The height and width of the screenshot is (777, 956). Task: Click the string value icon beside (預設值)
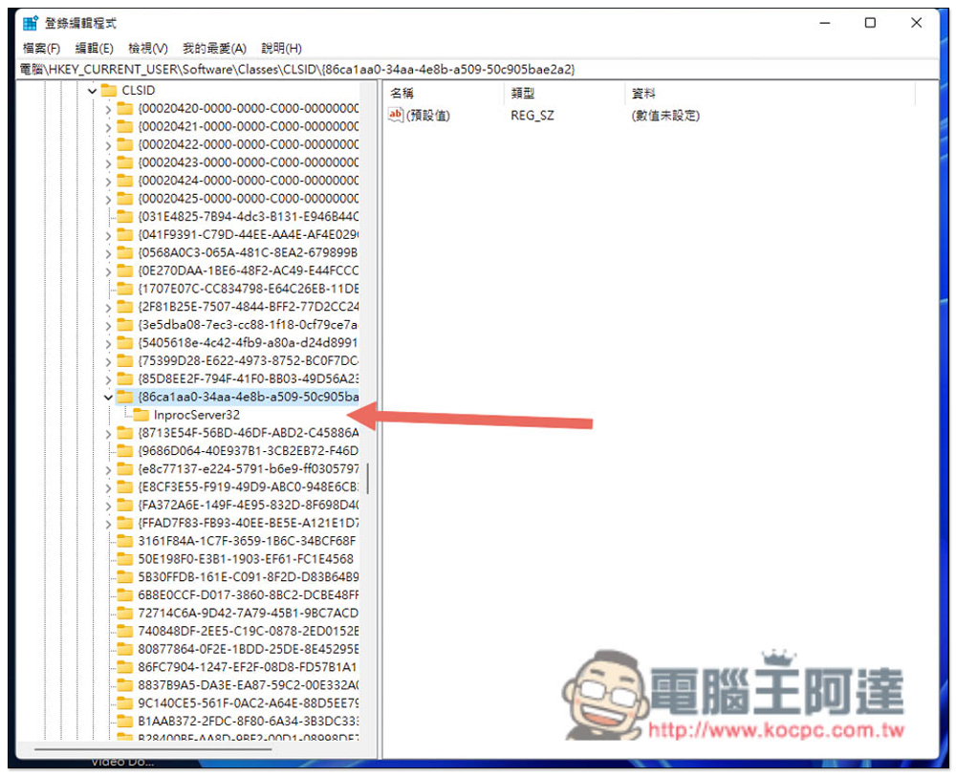pos(396,115)
